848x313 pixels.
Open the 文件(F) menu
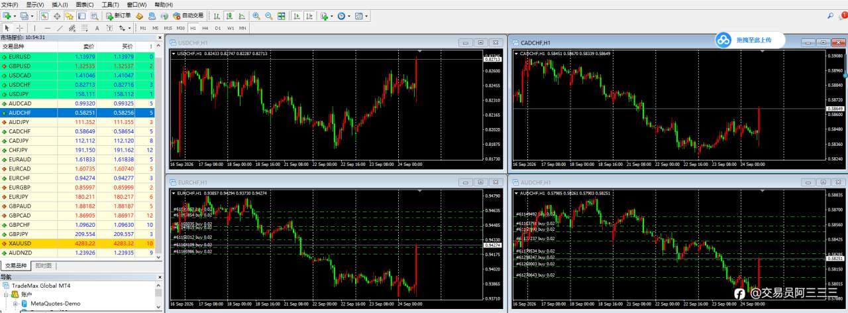(10, 5)
